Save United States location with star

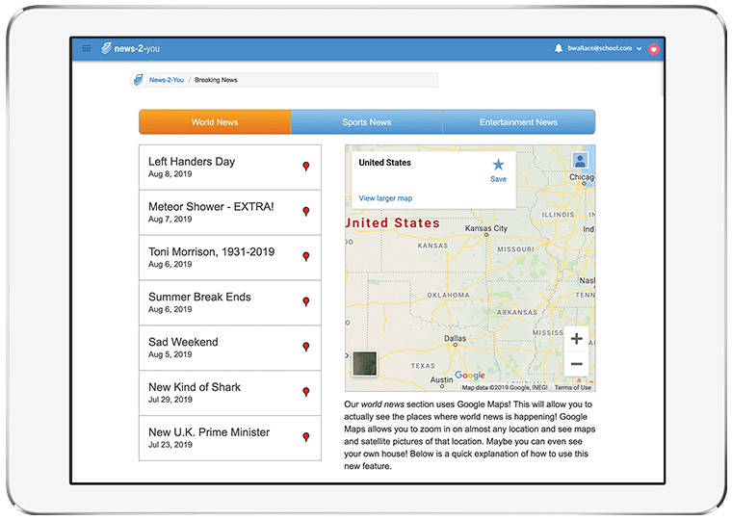coord(498,170)
